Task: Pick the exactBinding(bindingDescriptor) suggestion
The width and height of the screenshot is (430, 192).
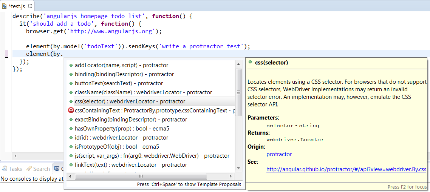Action: tap(130, 120)
